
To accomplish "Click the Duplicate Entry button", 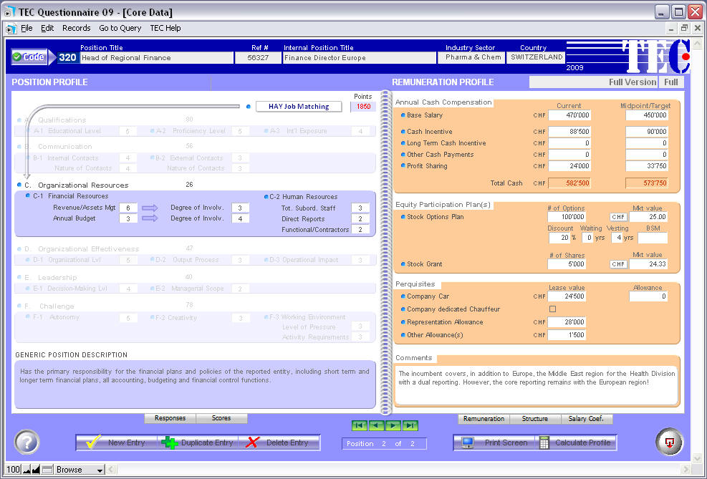I will (x=198, y=442).
